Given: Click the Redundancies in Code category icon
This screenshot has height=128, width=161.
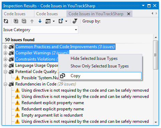Looking at the screenshot, I should (11, 84).
